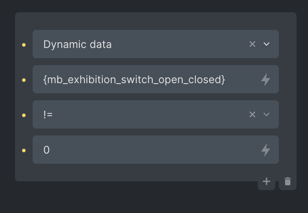
Task: Add a new condition with the plus icon
Action: [267, 181]
